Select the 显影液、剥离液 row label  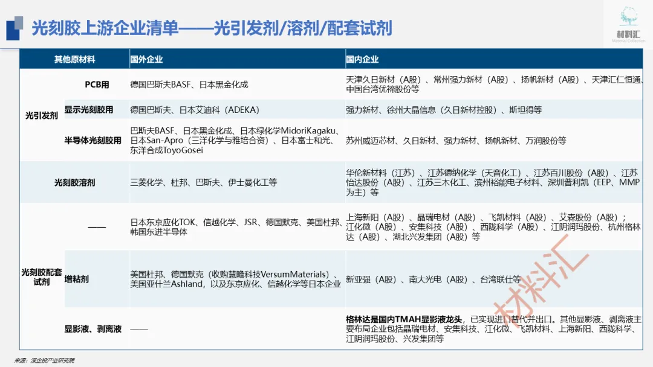pos(93,329)
